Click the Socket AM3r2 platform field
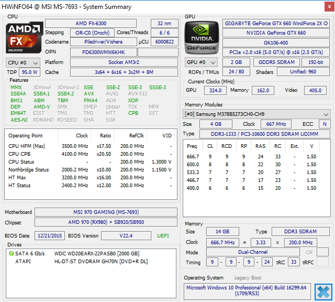 [x=124, y=62]
